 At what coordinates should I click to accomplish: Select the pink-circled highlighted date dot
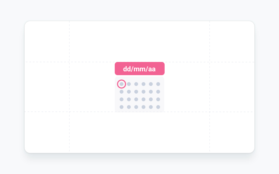pos(121,84)
